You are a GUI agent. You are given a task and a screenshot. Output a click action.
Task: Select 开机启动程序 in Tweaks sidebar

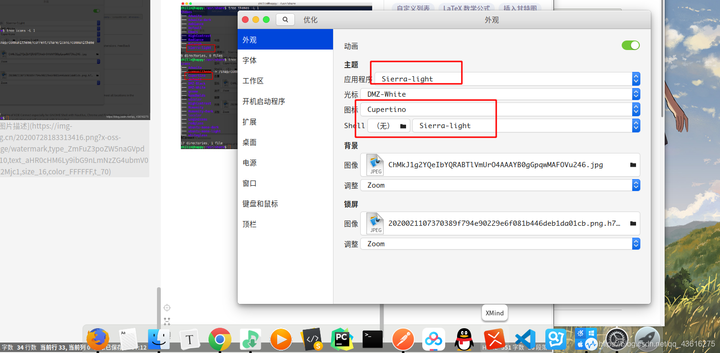pos(285,101)
